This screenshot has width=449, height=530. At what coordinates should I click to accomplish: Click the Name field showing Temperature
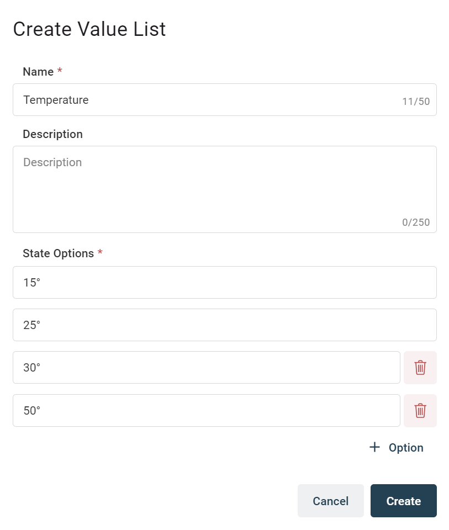pos(166,100)
